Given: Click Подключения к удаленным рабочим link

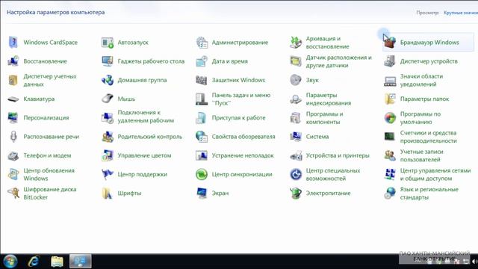Looking at the screenshot, I should point(146,117).
